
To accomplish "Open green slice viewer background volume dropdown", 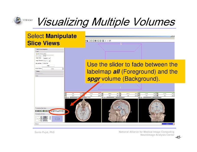I will (x=166, y=96).
